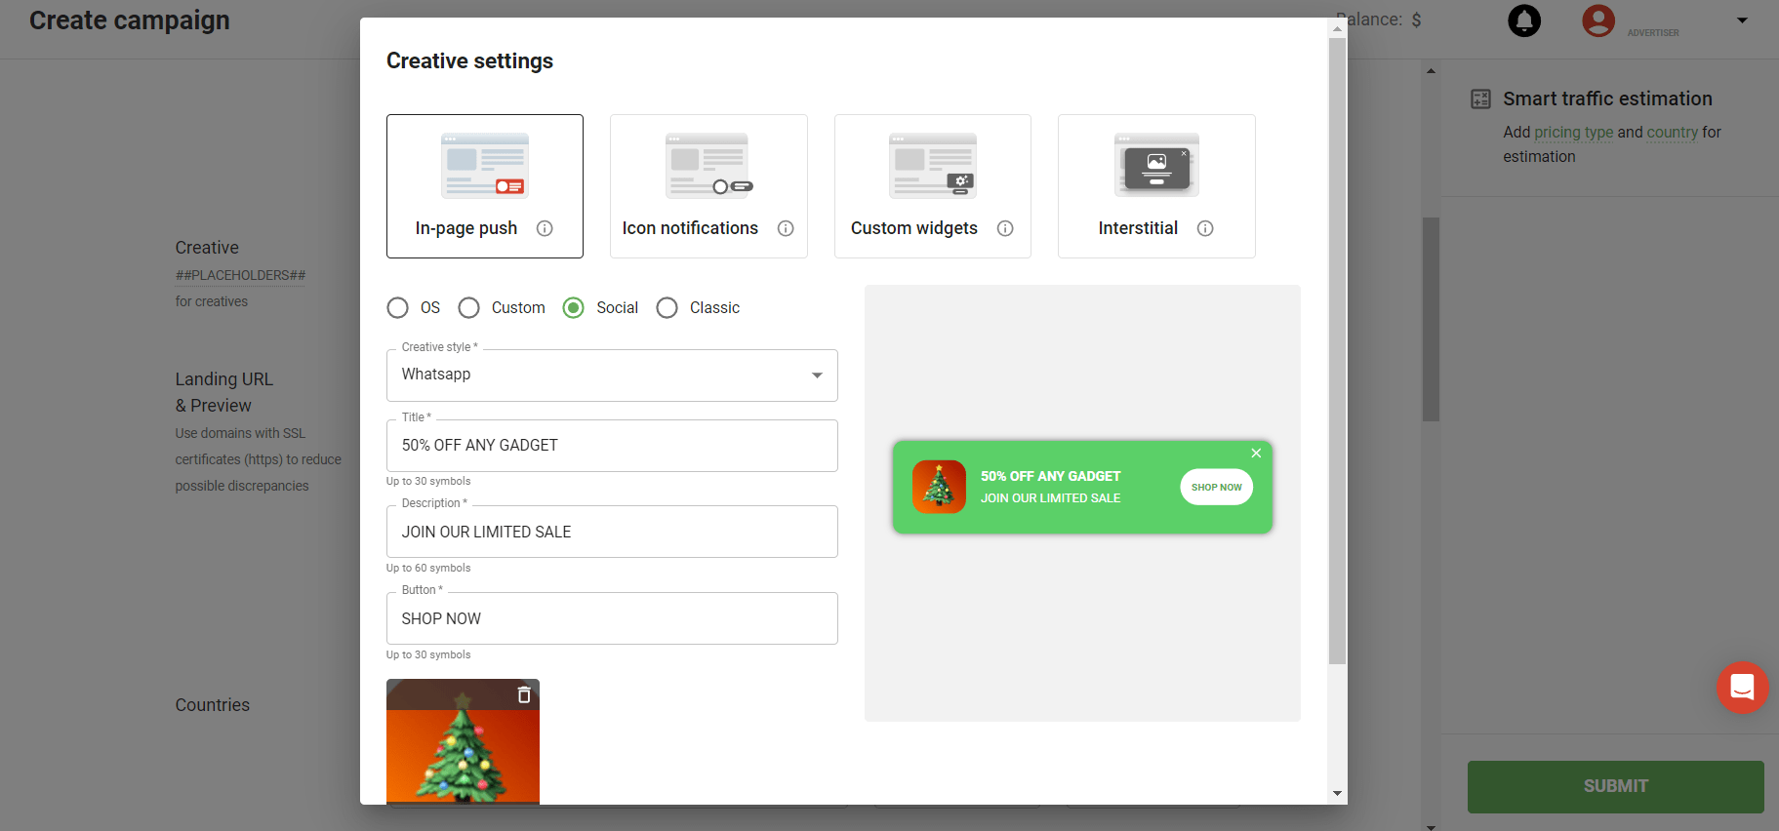Click the info icon beside Icon notifications
The height and width of the screenshot is (831, 1779).
point(786,228)
